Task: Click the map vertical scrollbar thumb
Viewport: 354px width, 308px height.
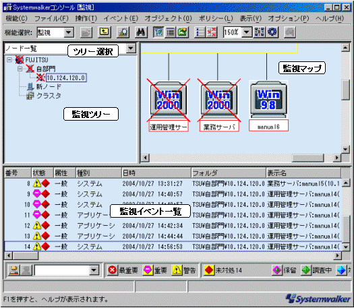Action: point(345,90)
